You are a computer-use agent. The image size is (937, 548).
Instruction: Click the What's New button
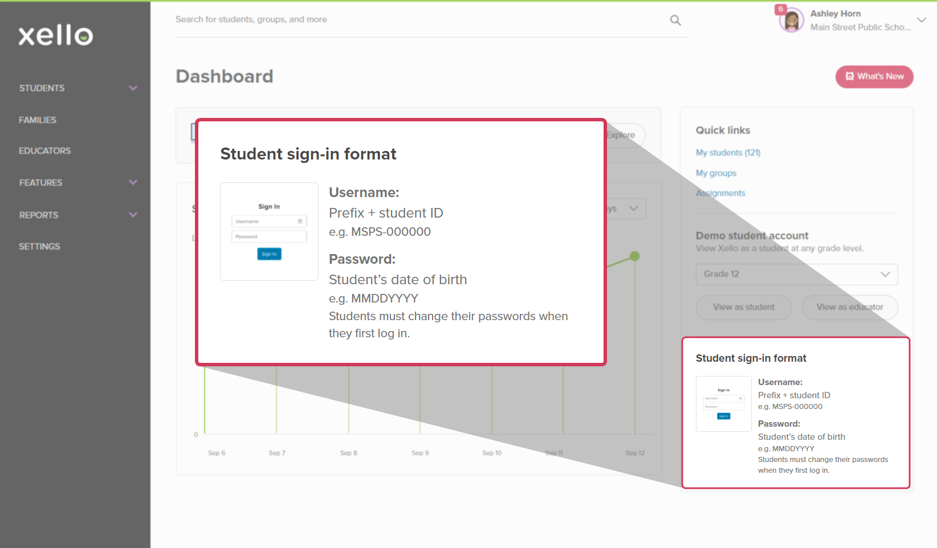(x=874, y=77)
